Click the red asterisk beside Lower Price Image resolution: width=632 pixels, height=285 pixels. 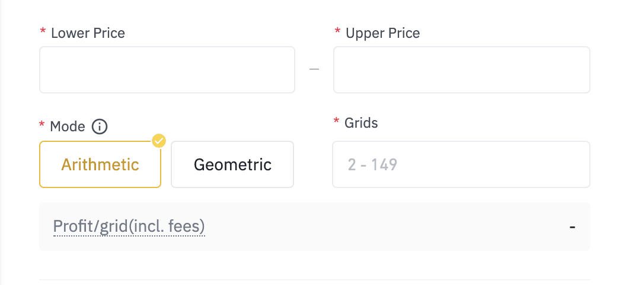point(43,32)
